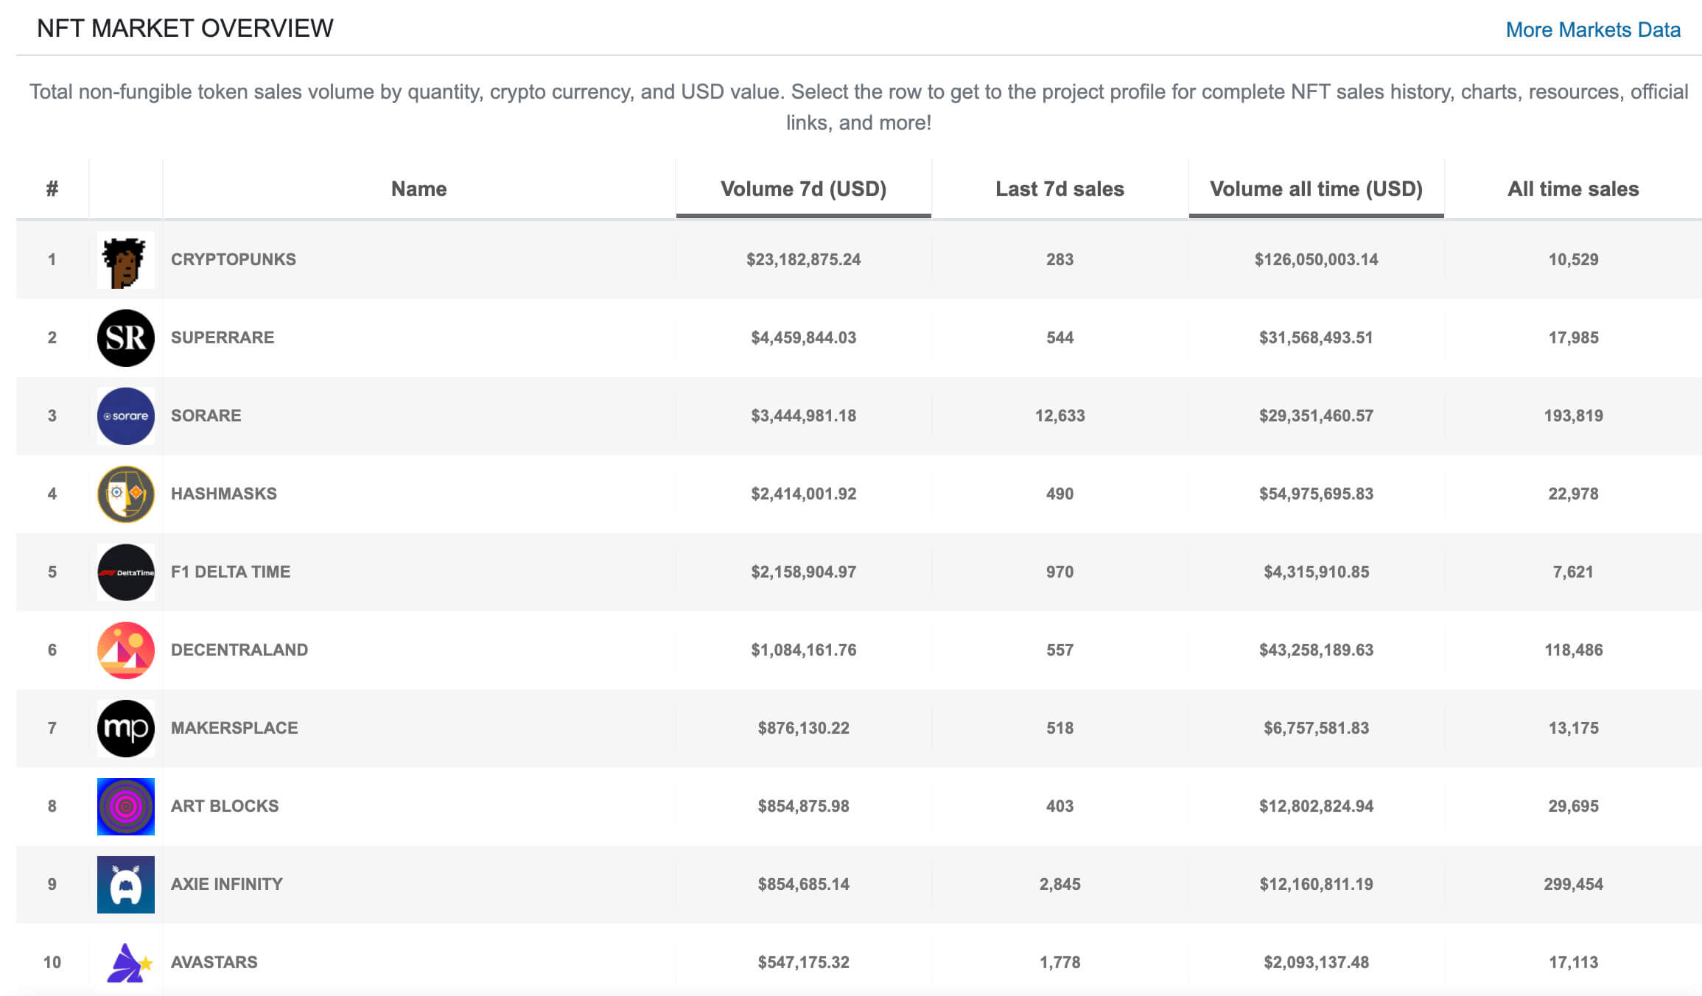Sort by Volume 7d (USD) column
1702x996 pixels.
(x=803, y=189)
